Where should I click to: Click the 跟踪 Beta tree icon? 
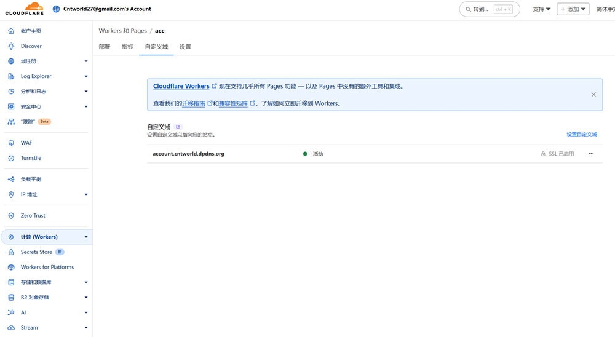point(11,122)
